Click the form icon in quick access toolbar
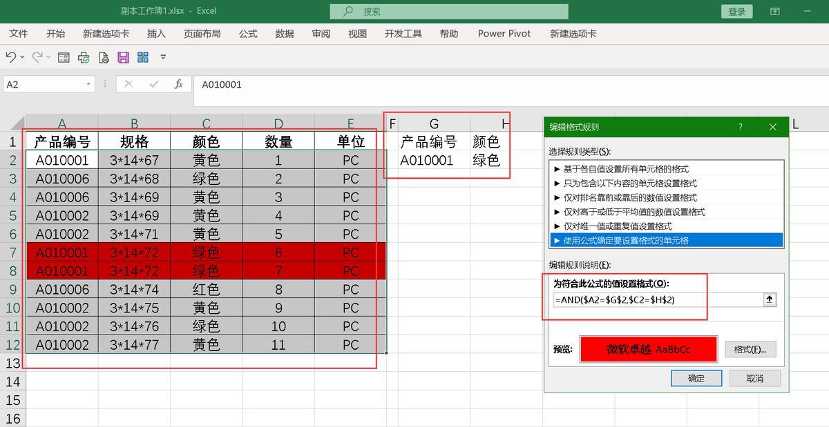The width and height of the screenshot is (829, 427). pos(64,57)
